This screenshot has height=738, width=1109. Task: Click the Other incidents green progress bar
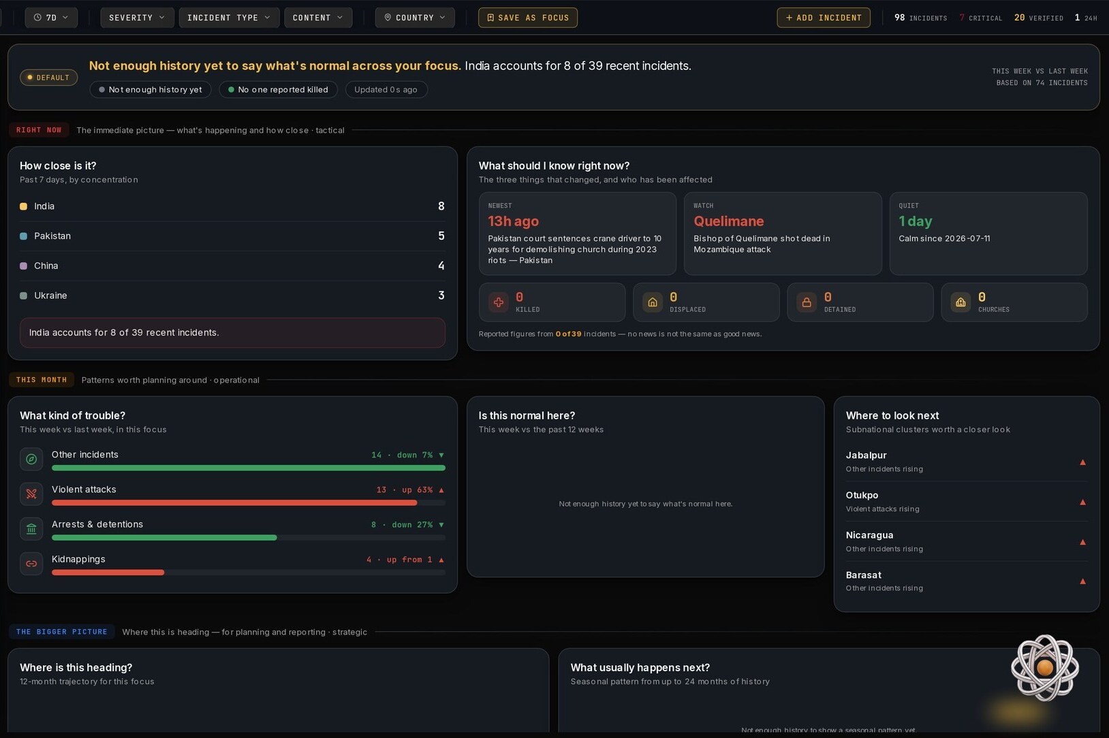[249, 468]
